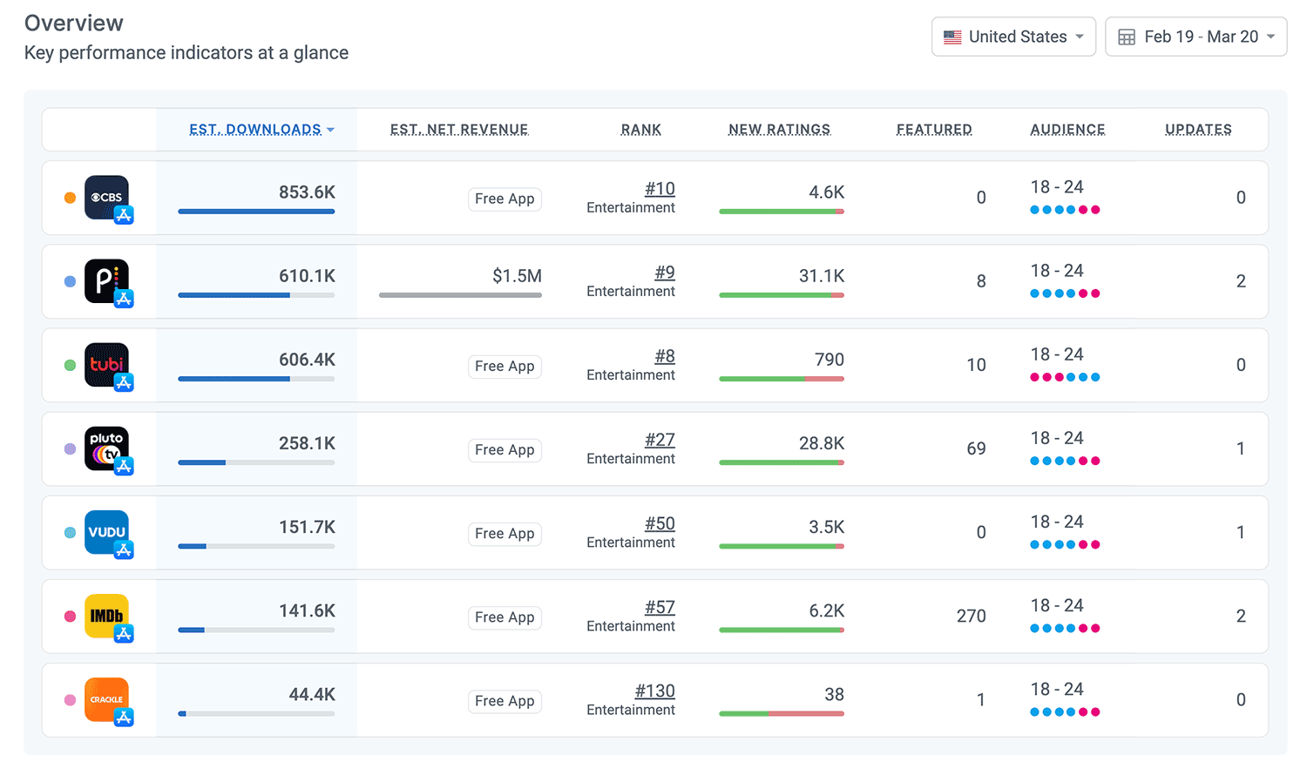Click the Free App badge in Crackle row
Screen dimensions: 1307x782
tap(505, 701)
